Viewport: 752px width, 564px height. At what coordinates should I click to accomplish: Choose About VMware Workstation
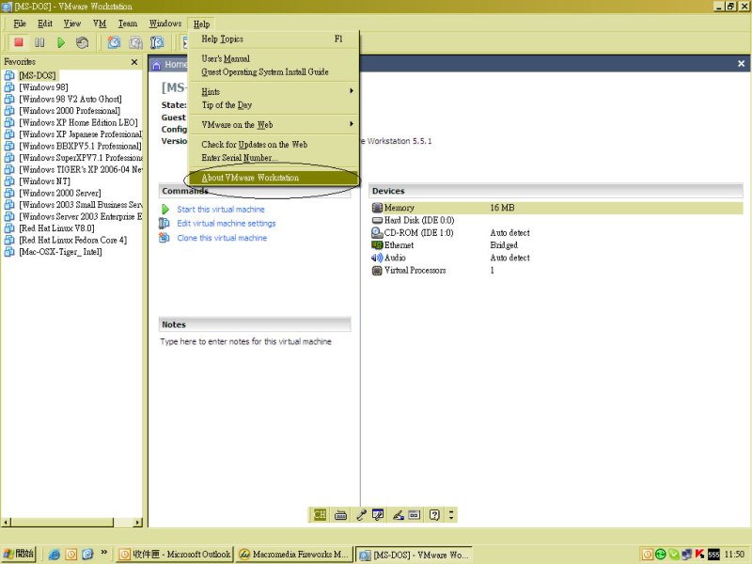click(x=274, y=178)
